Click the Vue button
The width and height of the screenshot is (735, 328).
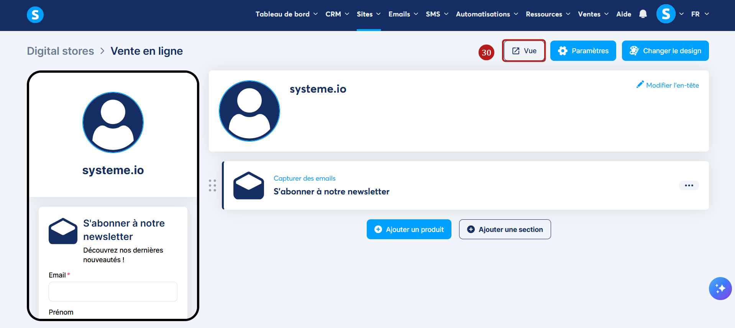click(524, 51)
